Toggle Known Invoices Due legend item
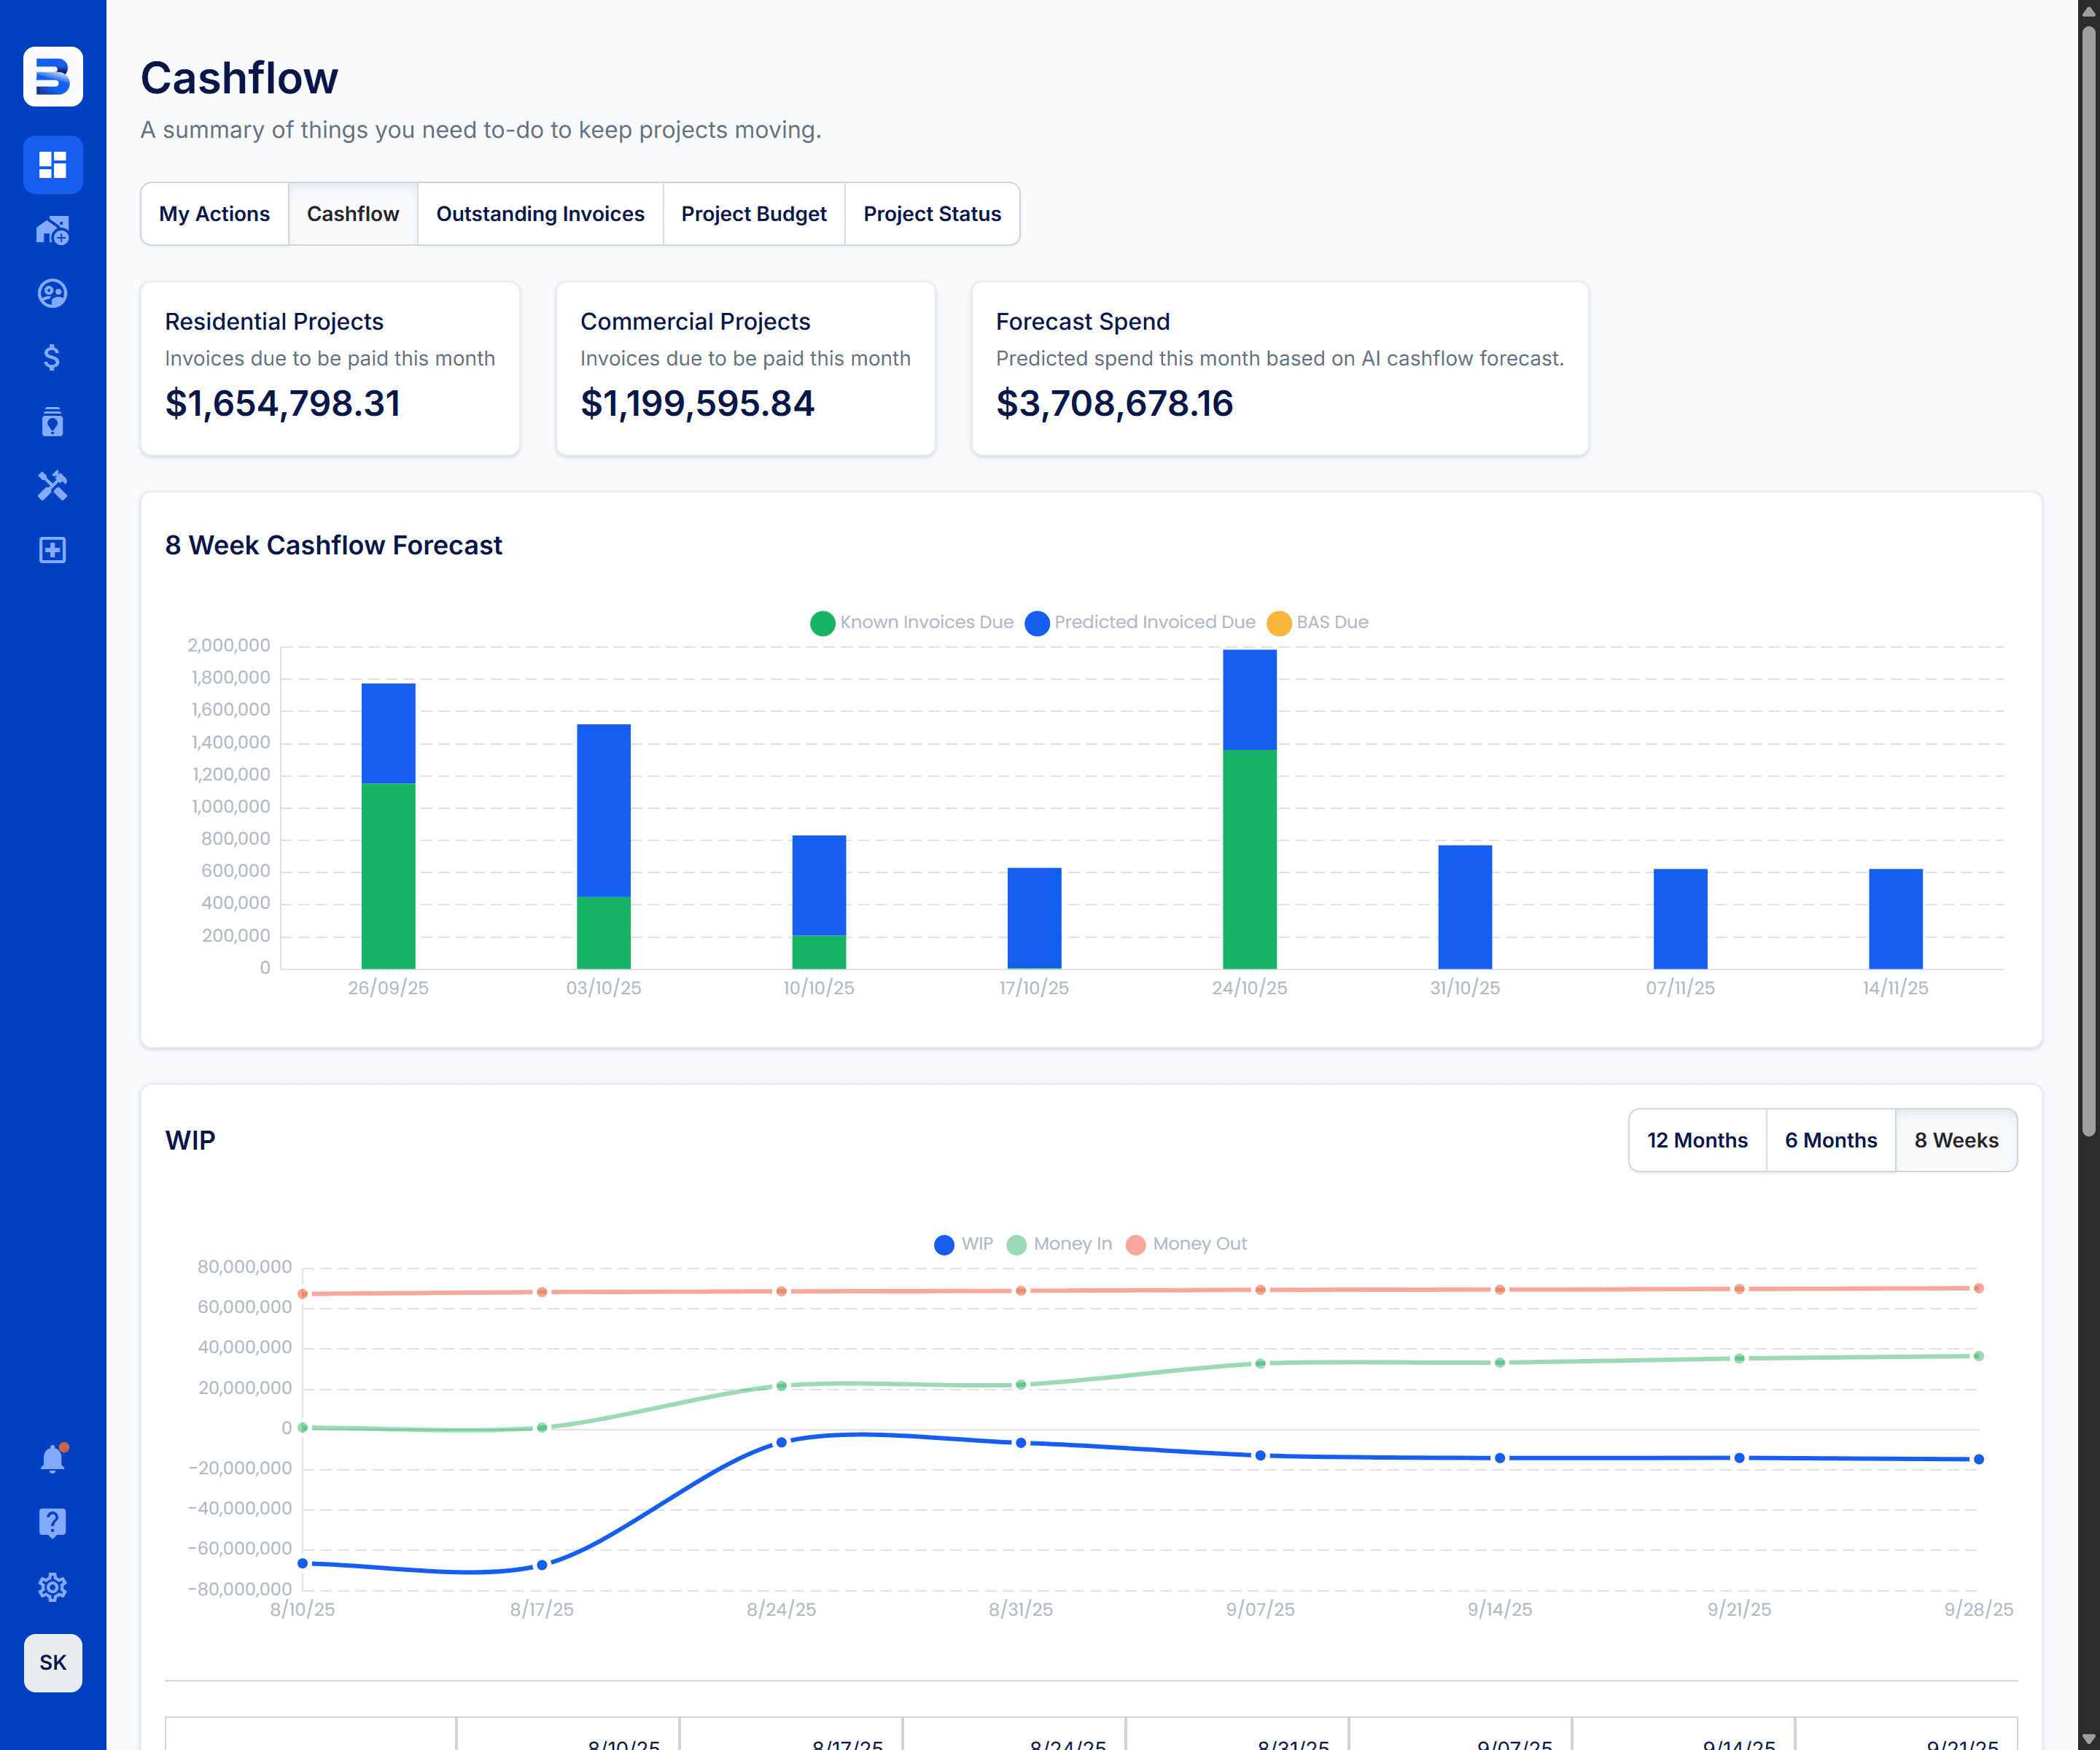 912,622
